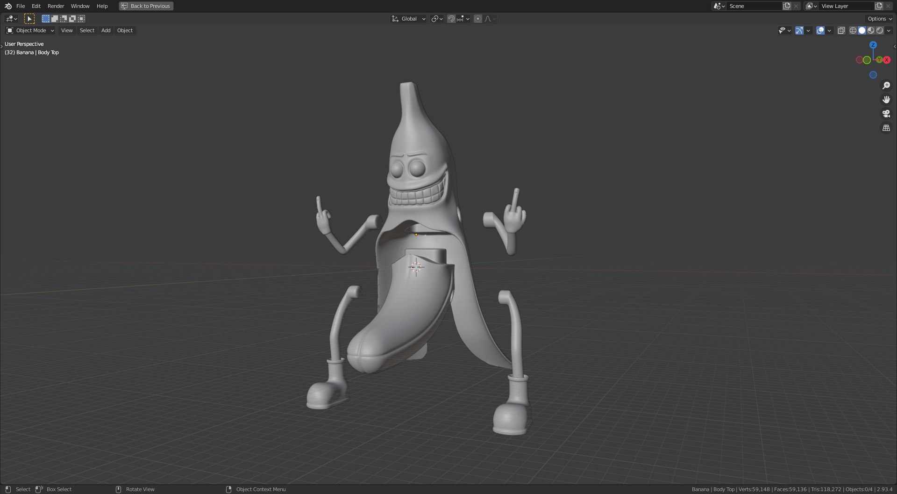Screen dimensions: 897x494
Task: Open the File menu
Action: pyautogui.click(x=21, y=6)
